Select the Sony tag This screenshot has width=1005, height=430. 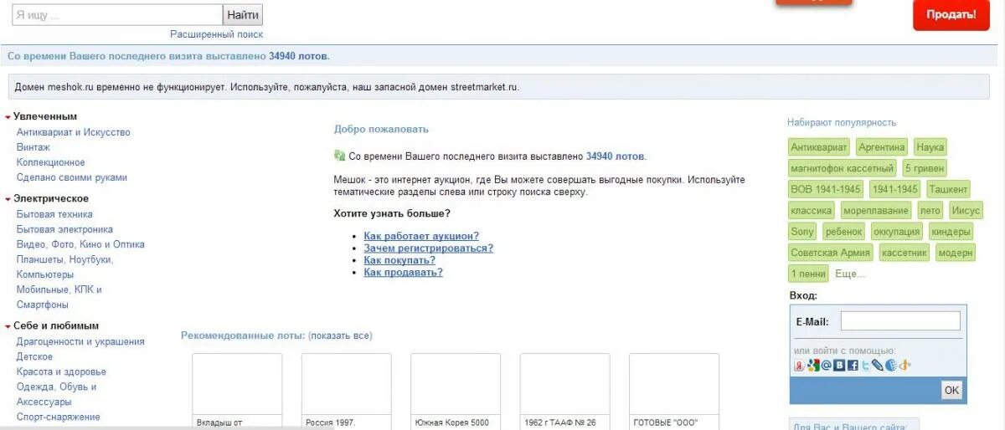(x=802, y=232)
